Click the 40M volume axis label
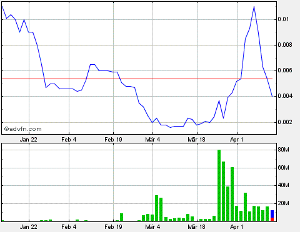300x232 pixels. point(283,185)
